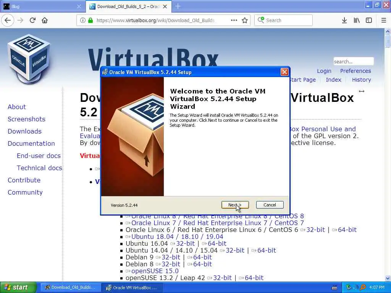Open the Screenshots sidebar link
Screen dimensions: 391x293
[x=26, y=119]
